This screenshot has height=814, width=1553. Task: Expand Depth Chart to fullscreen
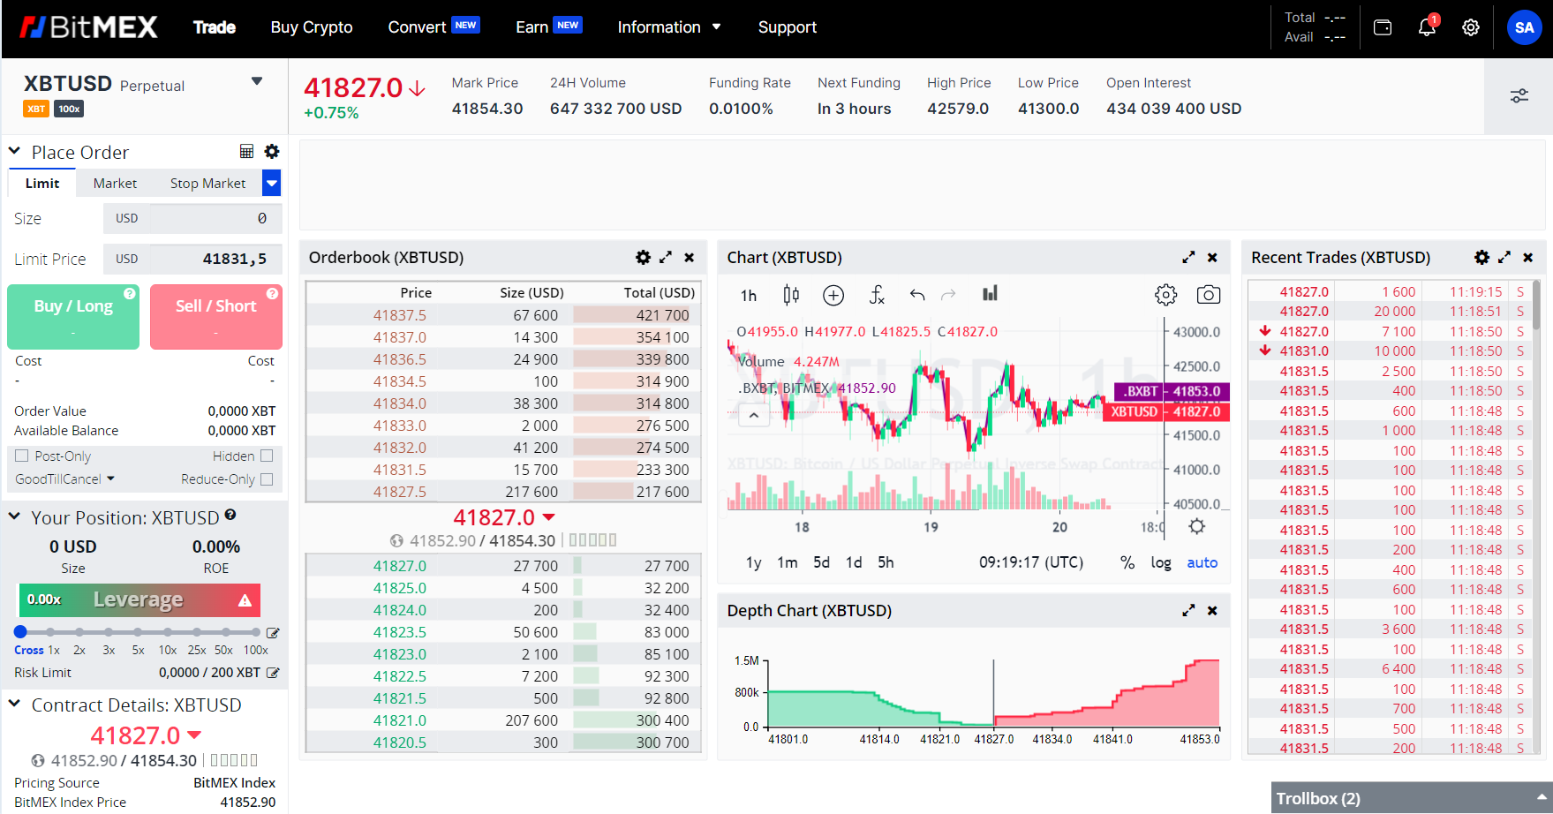pos(1188,610)
